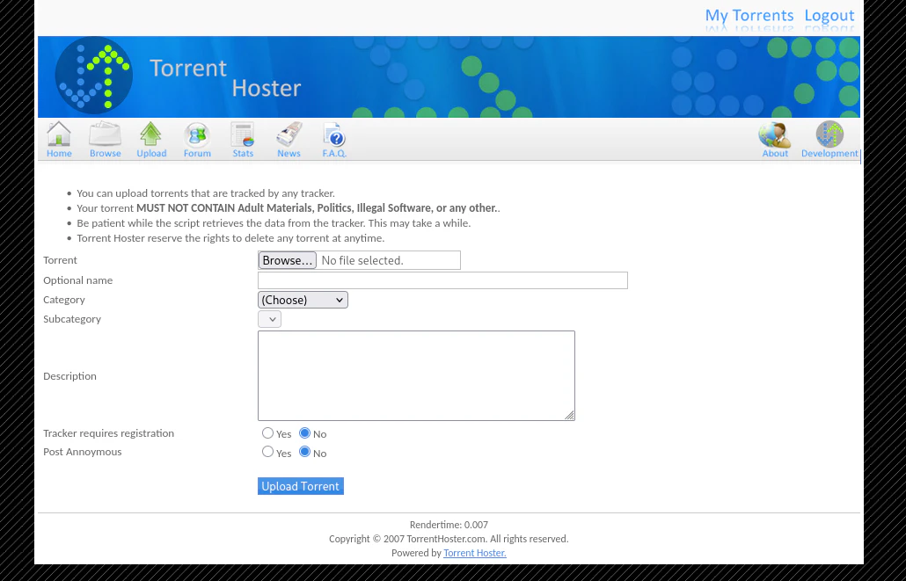The image size is (906, 581).
Task: Open F.A.Q. via its text label
Action: click(334, 153)
